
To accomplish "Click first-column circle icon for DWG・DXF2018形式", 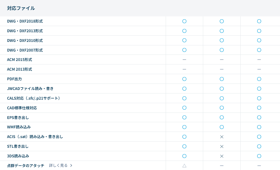I will [184, 21].
